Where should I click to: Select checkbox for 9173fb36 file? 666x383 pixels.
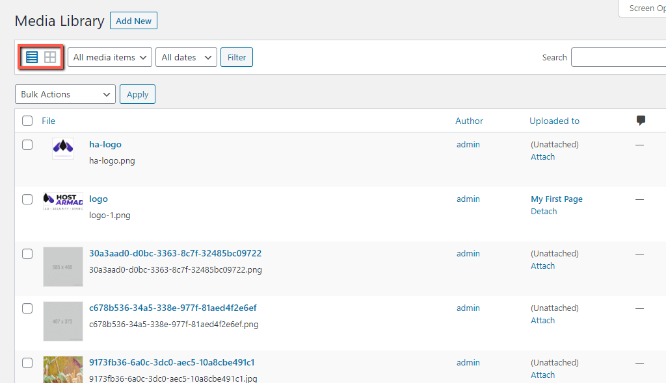(27, 363)
